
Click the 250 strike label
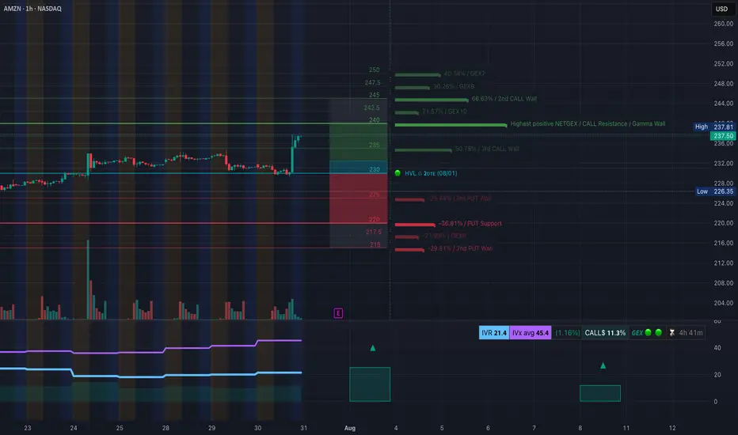[x=375, y=70]
